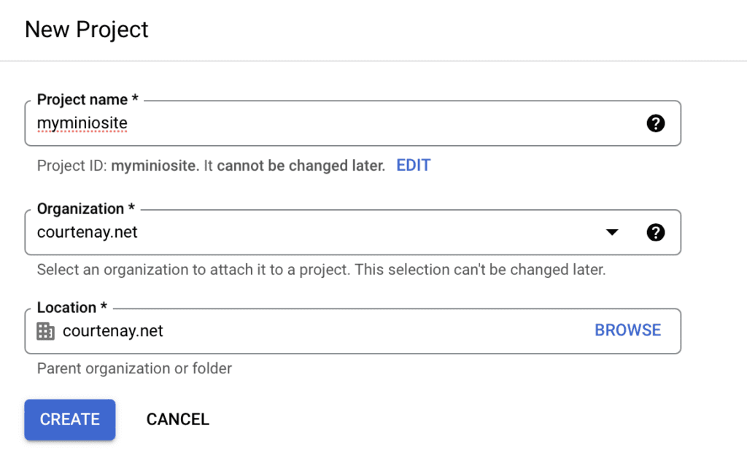Click the bold myminiosite Project ID text
This screenshot has height=466, width=747.
click(x=154, y=166)
